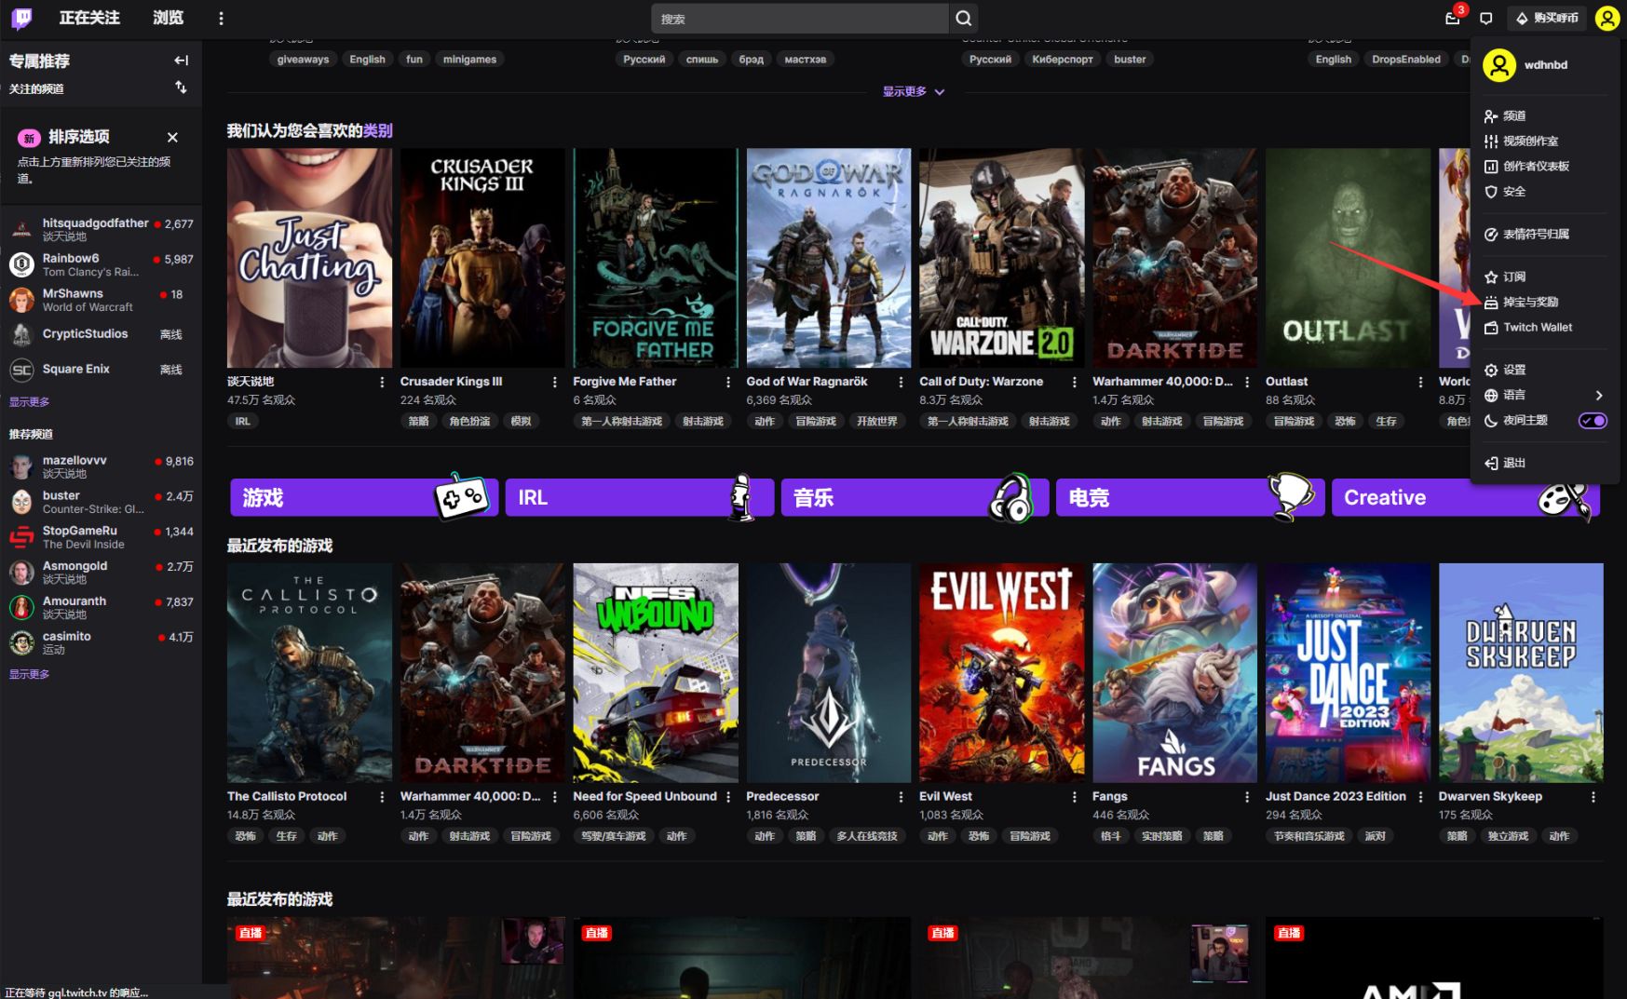1627x999 pixels.
Task: Open options menu for Crusader Kings III
Action: pos(555,382)
